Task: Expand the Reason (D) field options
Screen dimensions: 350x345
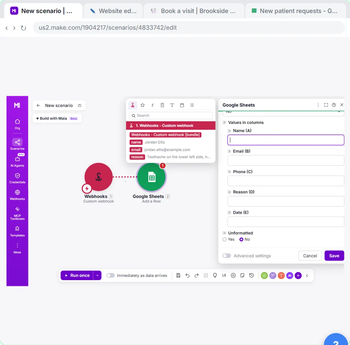Action: (x=229, y=192)
